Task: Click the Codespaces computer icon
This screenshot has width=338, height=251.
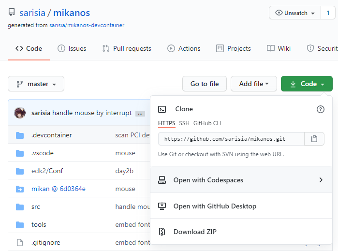Action: [162, 180]
